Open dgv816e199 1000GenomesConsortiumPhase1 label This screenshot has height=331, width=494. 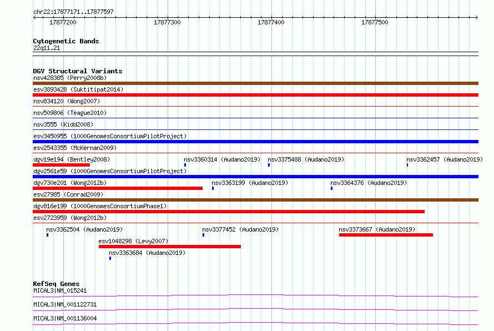pos(100,206)
